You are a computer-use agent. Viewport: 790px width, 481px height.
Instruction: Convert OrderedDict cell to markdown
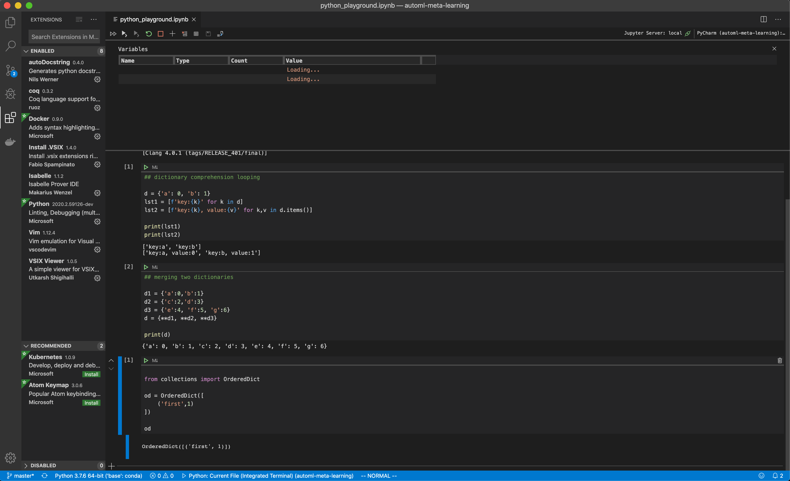[x=155, y=360]
